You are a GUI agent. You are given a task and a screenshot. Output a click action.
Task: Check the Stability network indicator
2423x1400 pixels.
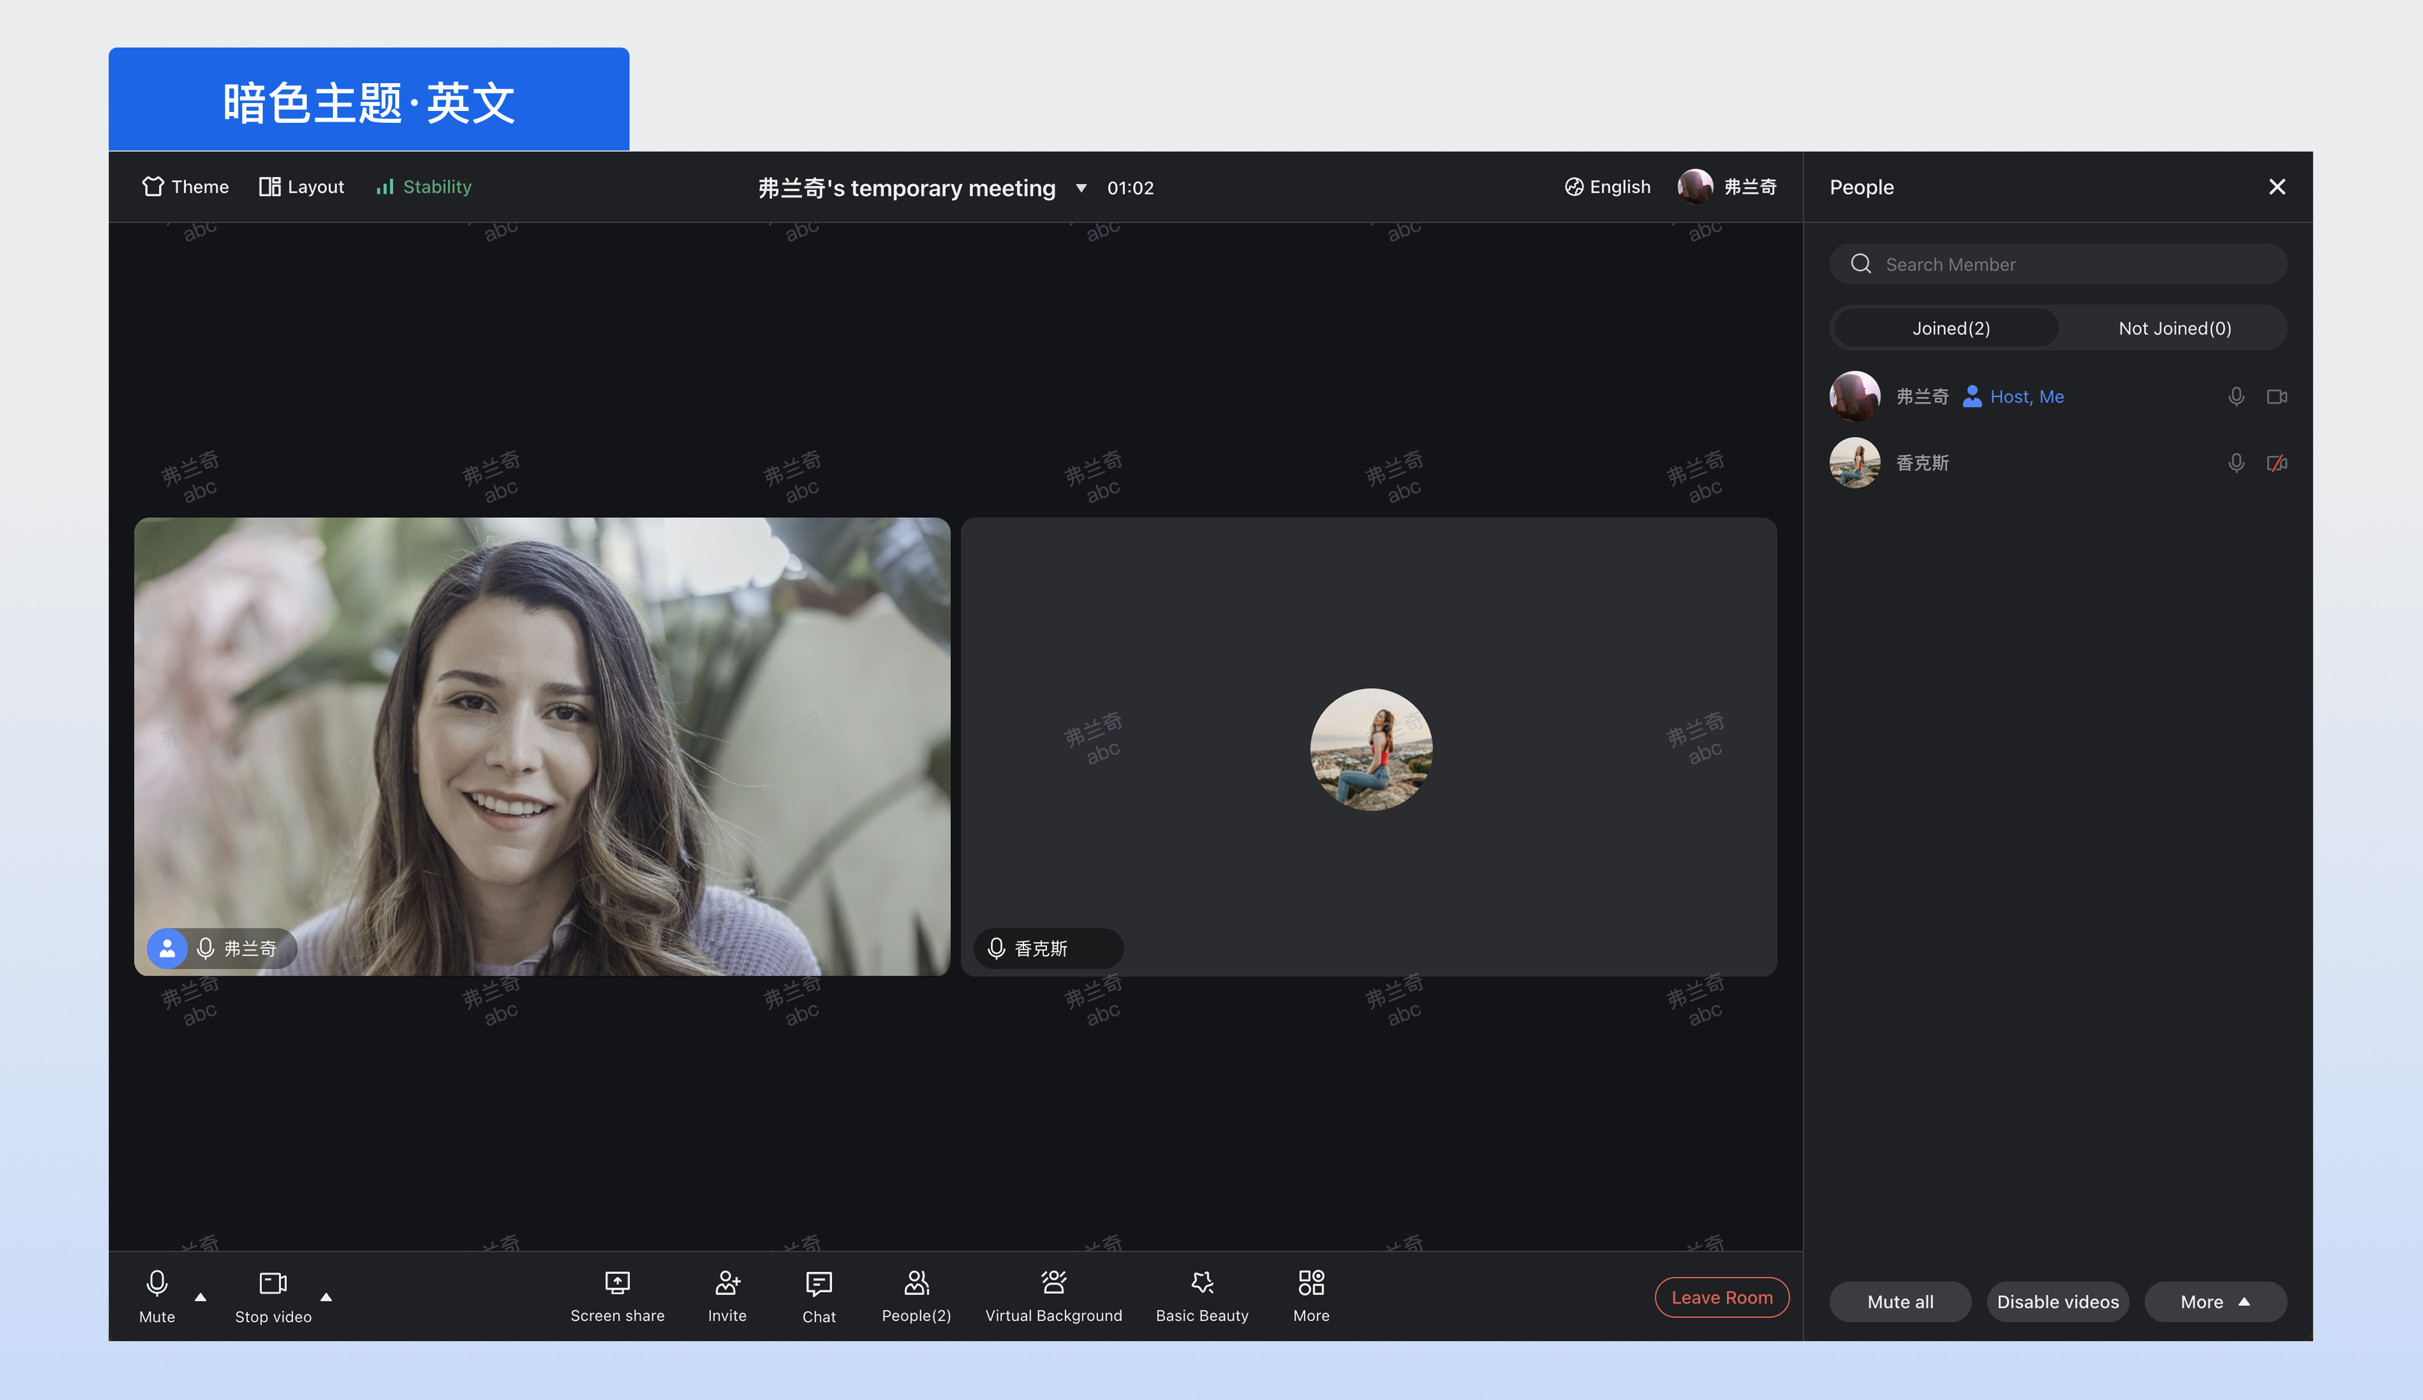coord(423,186)
